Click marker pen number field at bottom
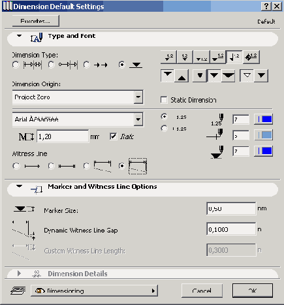Image resolution: width=284 pixels, height=305 pixels. 241,152
